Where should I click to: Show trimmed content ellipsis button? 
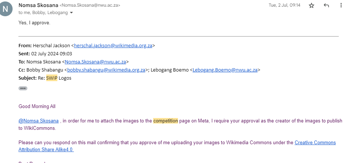tap(23, 88)
